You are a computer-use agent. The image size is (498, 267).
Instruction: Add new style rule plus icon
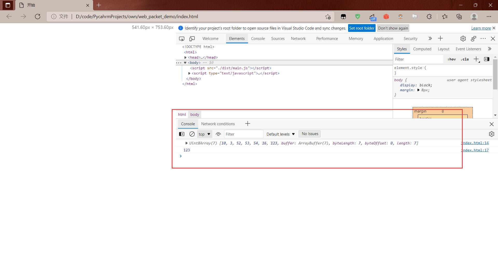(476, 59)
